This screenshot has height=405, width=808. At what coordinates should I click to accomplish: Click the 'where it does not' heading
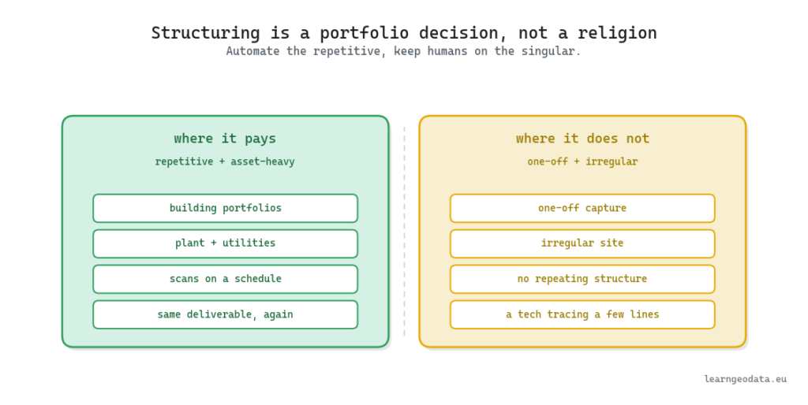[x=582, y=139]
